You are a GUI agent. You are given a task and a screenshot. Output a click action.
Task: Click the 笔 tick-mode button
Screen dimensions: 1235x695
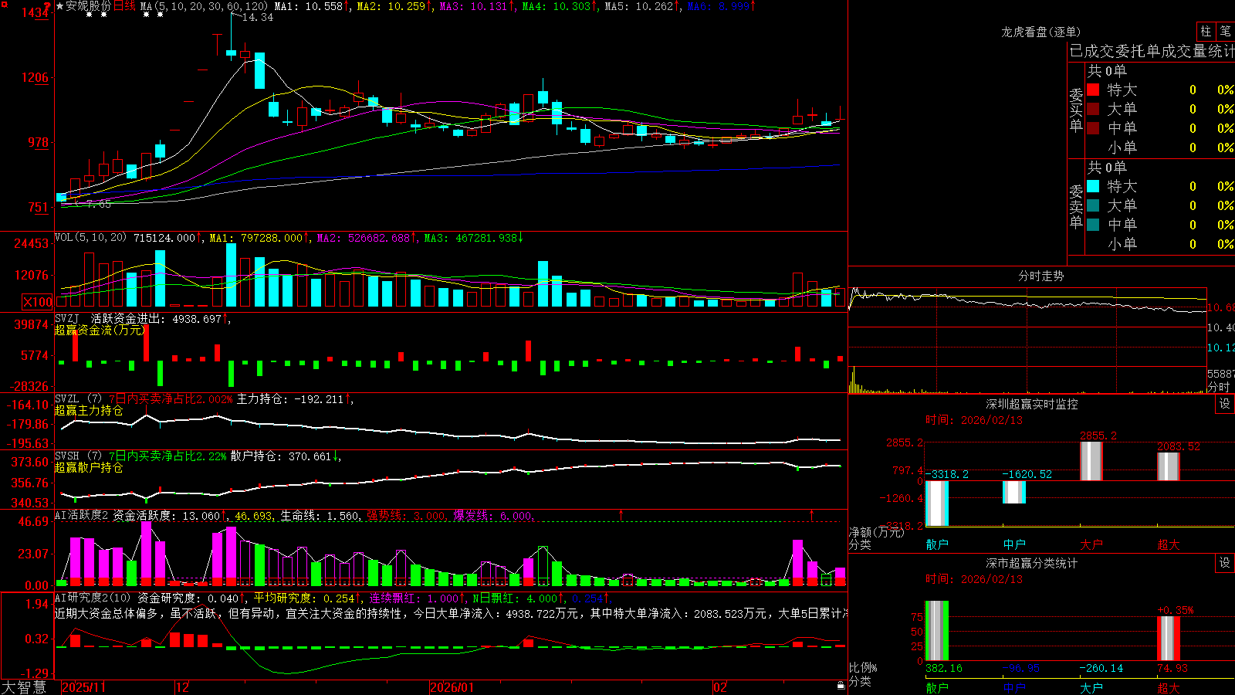pyautogui.click(x=1226, y=32)
